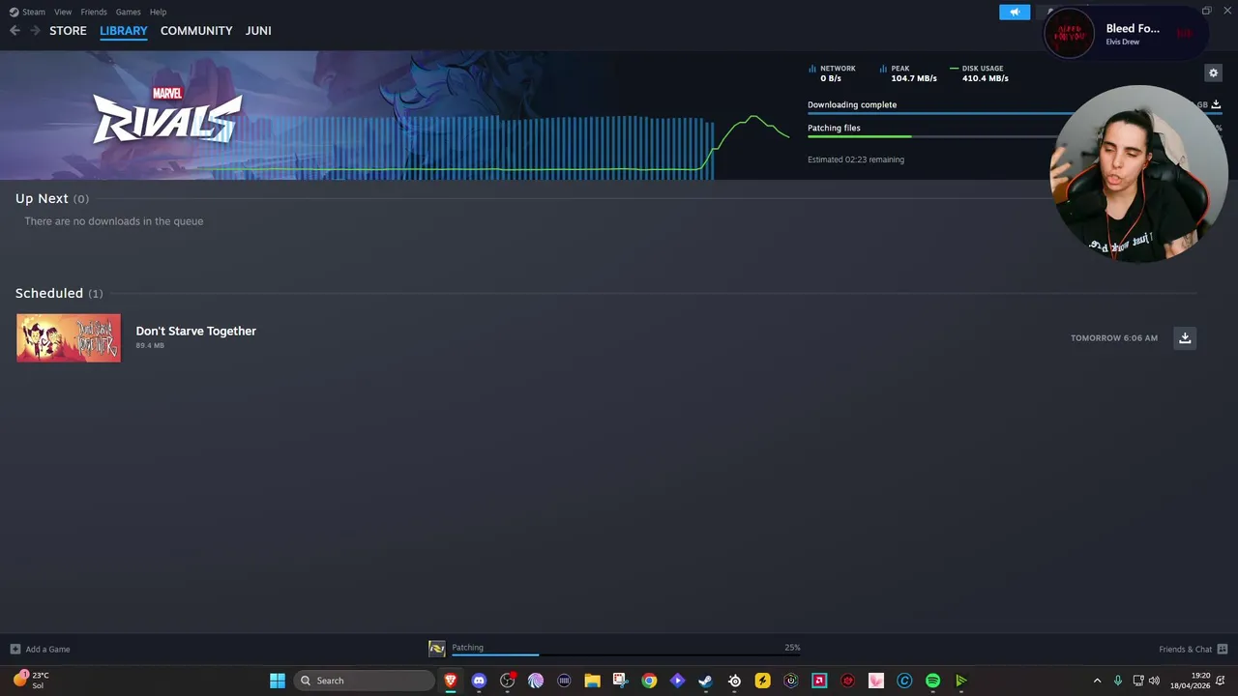Image resolution: width=1238 pixels, height=696 pixels.
Task: Open Friends & Chat
Action: pyautogui.click(x=1194, y=649)
